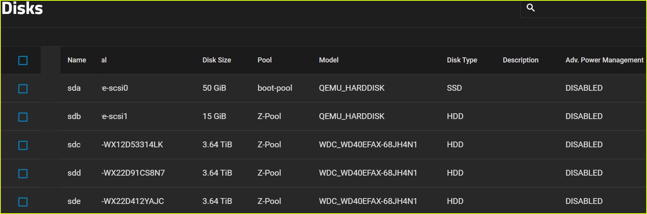The image size is (647, 214).
Task: Sort by Disk Type header
Action: 462,60
